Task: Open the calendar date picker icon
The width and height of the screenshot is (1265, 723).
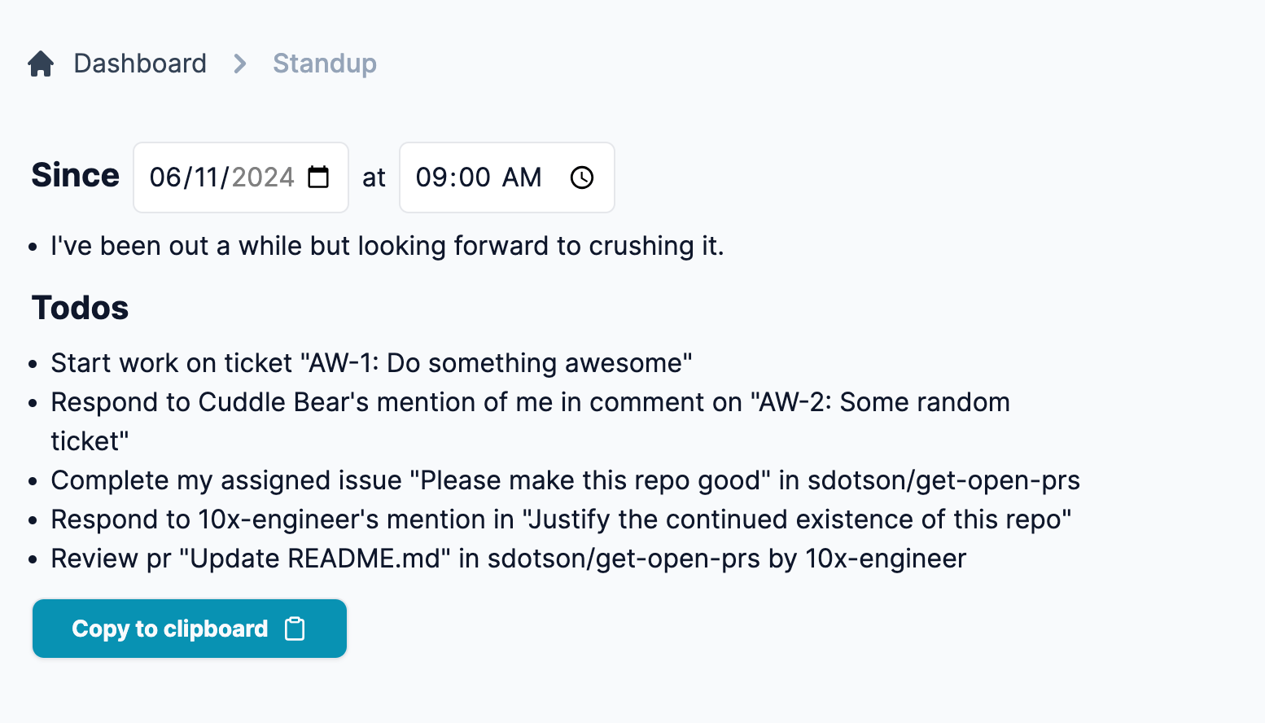Action: click(318, 177)
